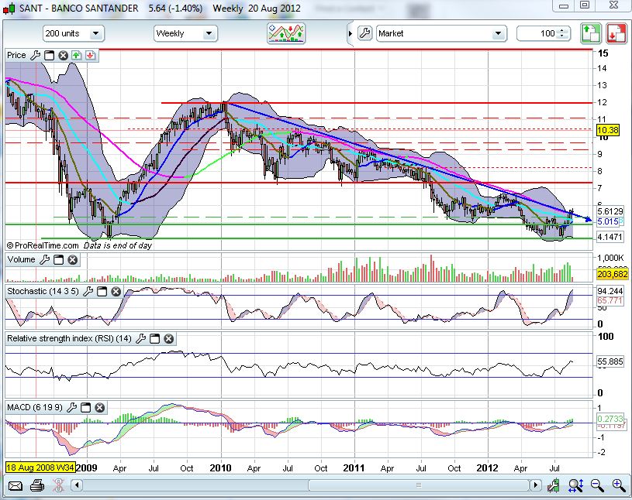Open the indicators and trading systems button
Image resolution: width=632 pixels, height=500 pixels.
(286, 33)
